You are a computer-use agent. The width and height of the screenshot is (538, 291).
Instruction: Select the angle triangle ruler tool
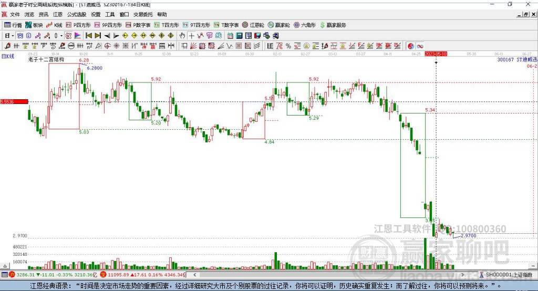point(98,46)
